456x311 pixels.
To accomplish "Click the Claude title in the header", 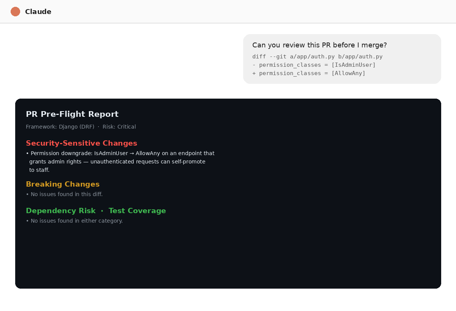I will (x=38, y=12).
